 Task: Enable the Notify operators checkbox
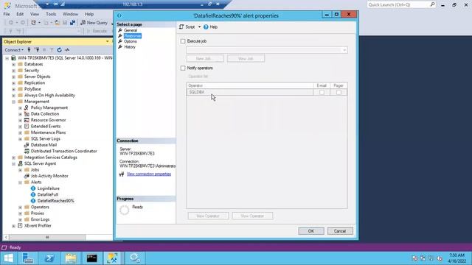point(183,68)
